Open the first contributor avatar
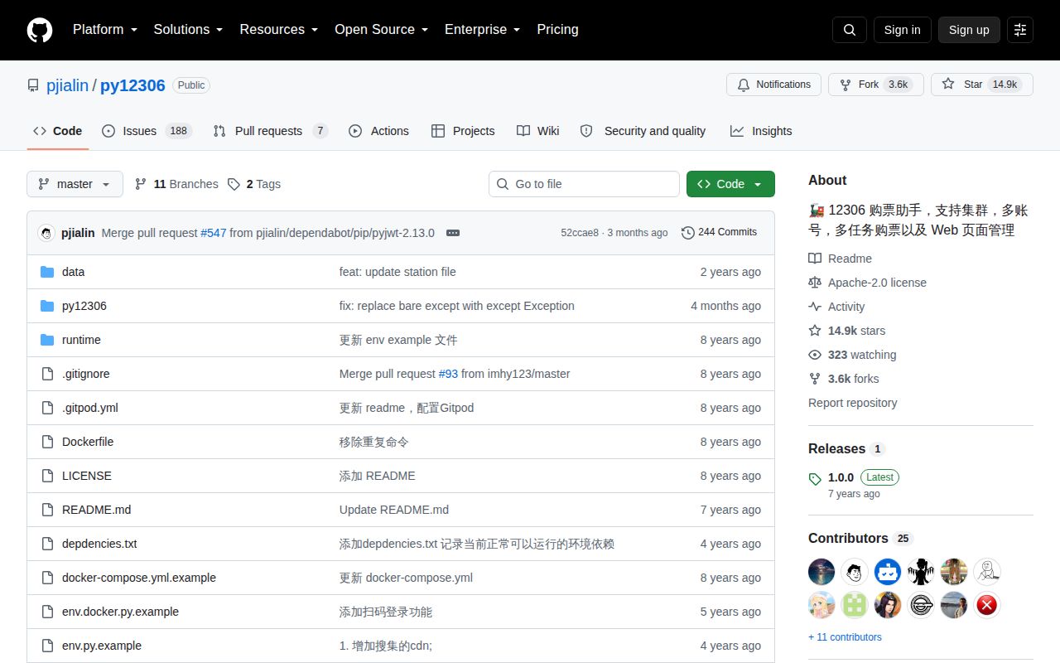This screenshot has width=1060, height=663. pyautogui.click(x=821, y=572)
